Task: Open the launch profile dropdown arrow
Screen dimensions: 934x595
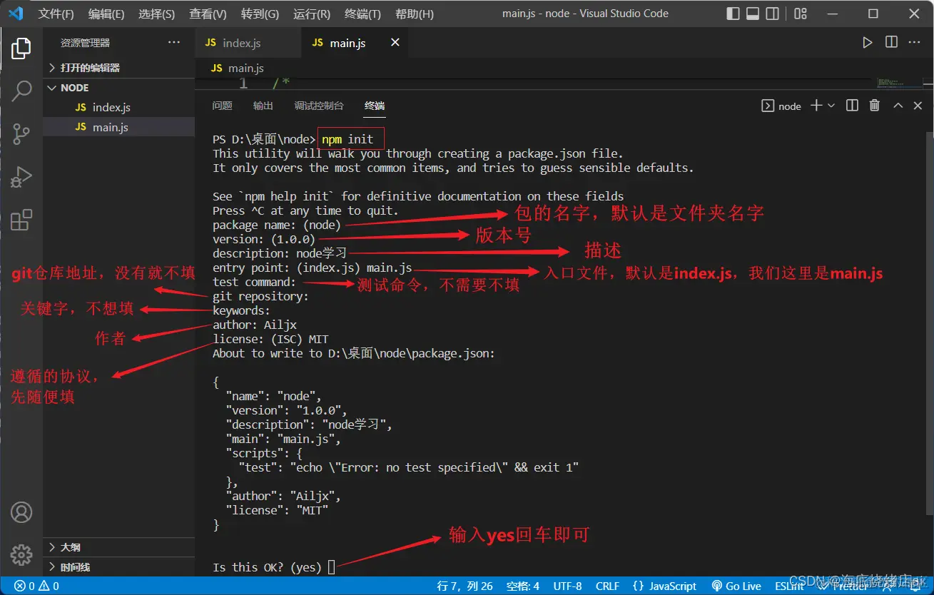Action: pyautogui.click(x=831, y=106)
